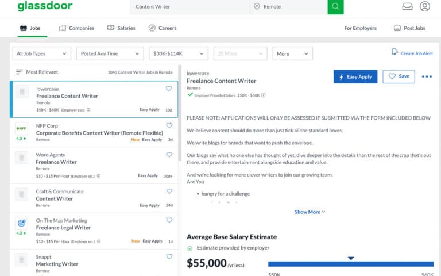Click the Most Relevant sort icon
The height and width of the screenshot is (276, 441).
point(19,72)
